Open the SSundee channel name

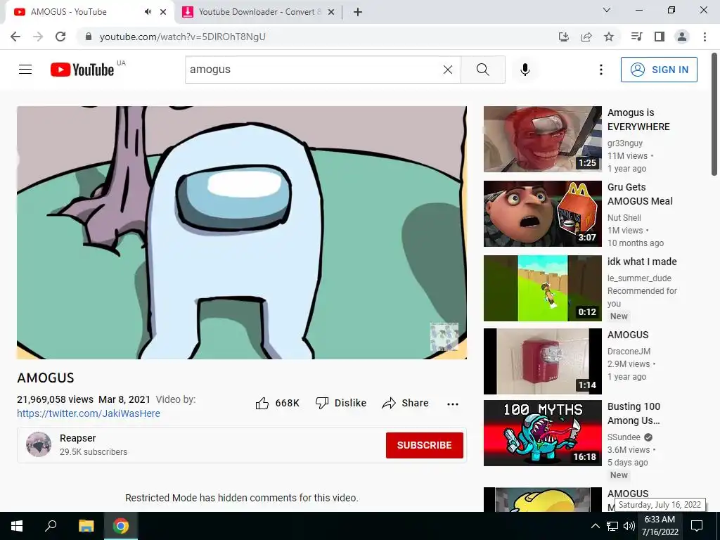tap(624, 437)
